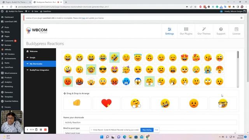249x140 pixels.
Task: Reload the browser page
Action: [11, 7]
